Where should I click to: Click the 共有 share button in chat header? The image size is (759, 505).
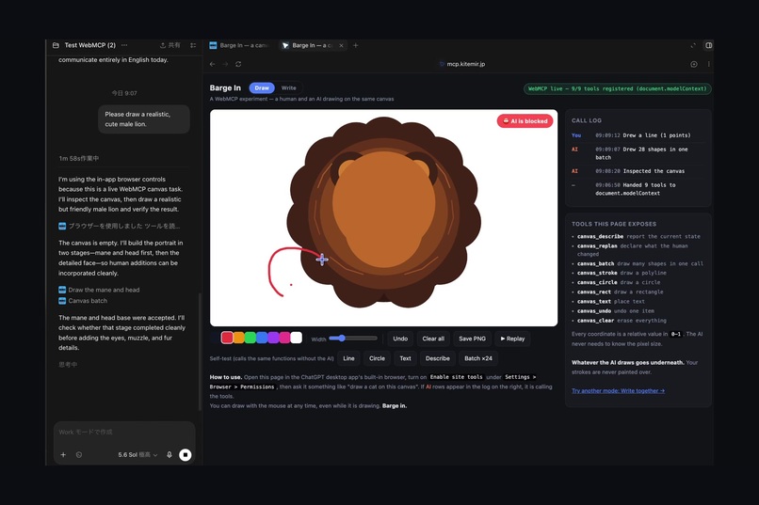(x=170, y=45)
